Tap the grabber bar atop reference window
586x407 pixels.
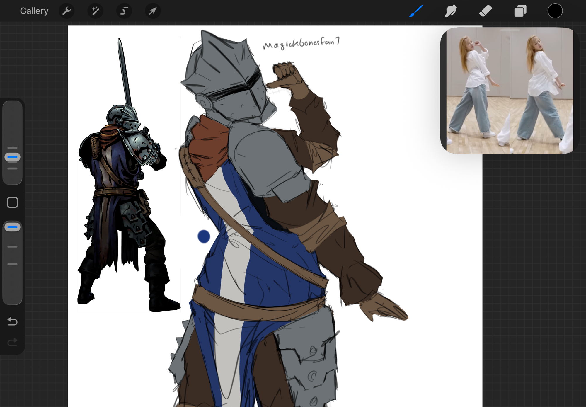pyautogui.click(x=510, y=30)
